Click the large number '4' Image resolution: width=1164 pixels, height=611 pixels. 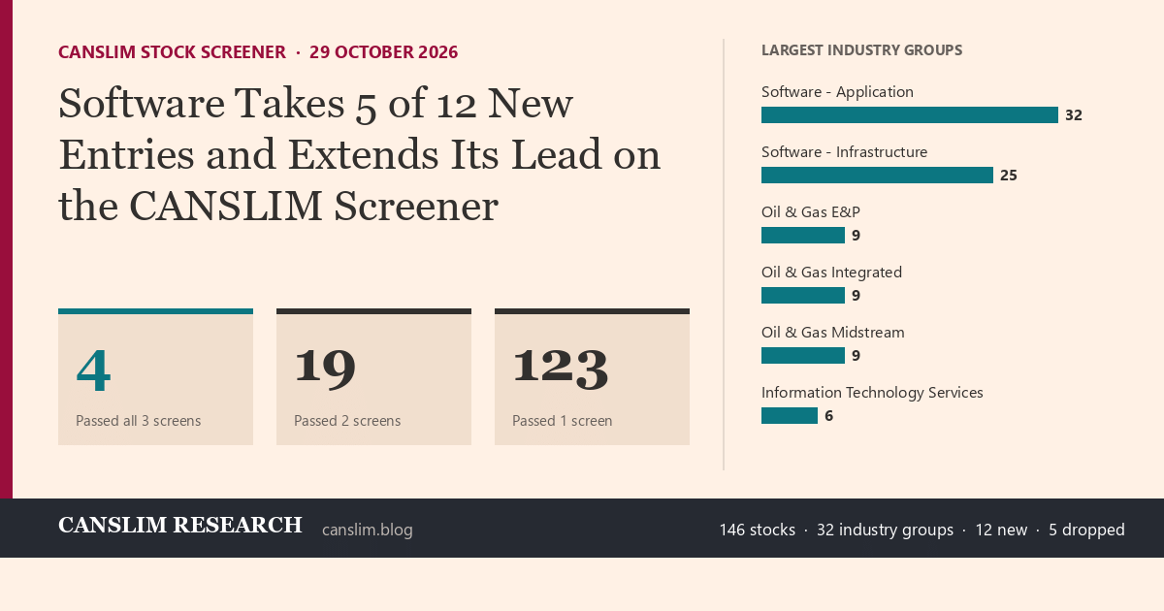point(93,370)
